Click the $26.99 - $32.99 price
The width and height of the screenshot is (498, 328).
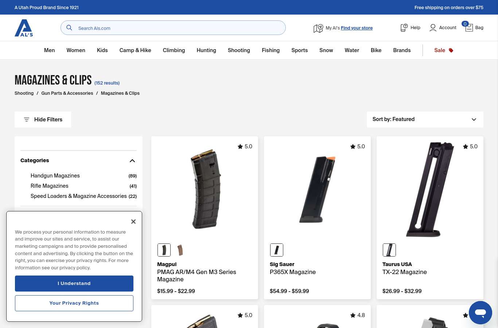(402, 291)
